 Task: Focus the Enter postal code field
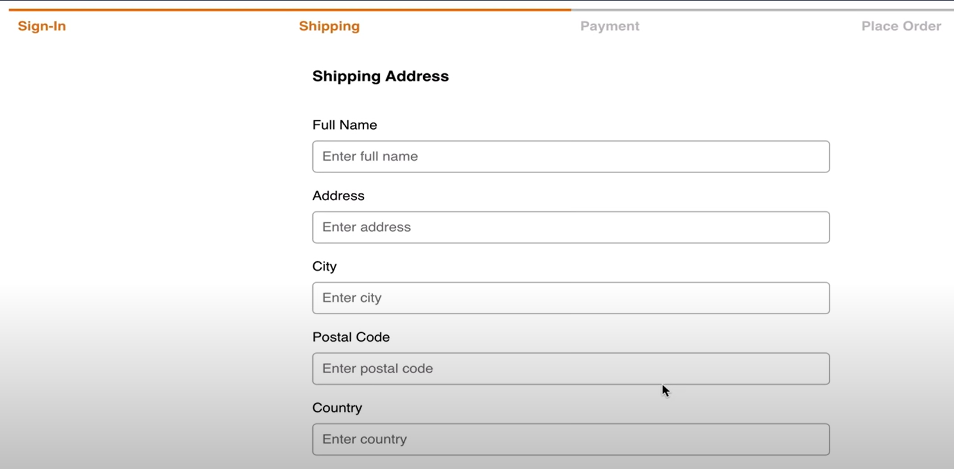pos(570,368)
